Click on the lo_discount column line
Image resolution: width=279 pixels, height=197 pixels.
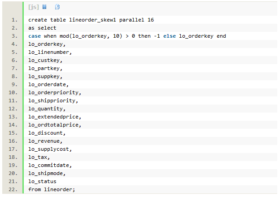(x=47, y=133)
